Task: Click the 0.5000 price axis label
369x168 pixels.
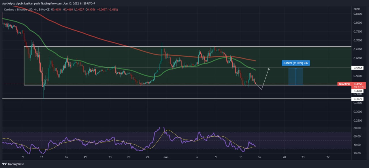Action: (358, 76)
